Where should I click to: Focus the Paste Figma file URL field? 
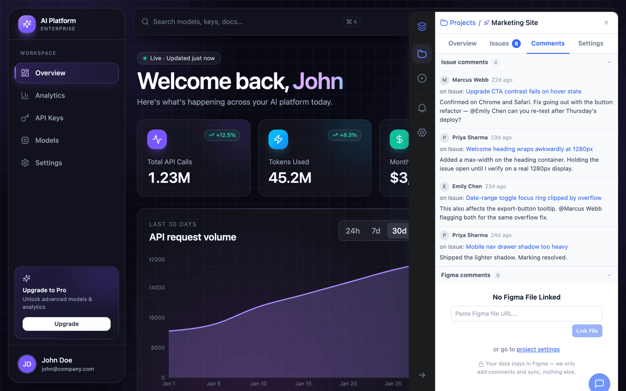(526, 314)
